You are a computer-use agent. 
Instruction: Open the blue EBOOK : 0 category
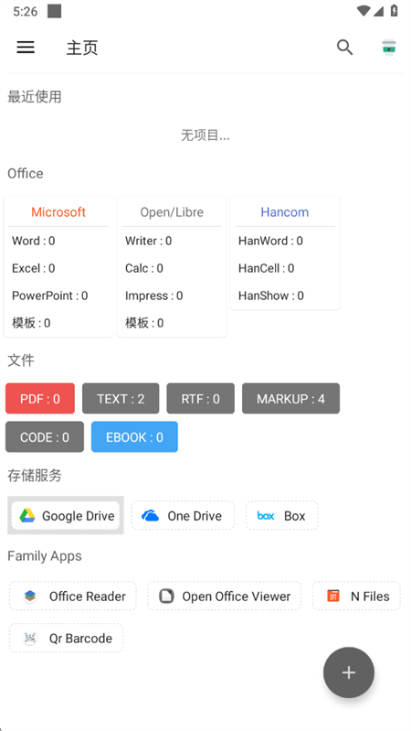tap(134, 436)
